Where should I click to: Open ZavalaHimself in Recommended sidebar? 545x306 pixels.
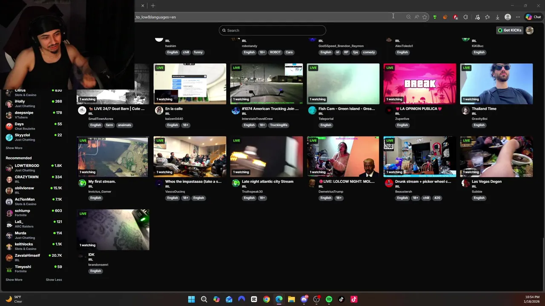click(x=34, y=258)
